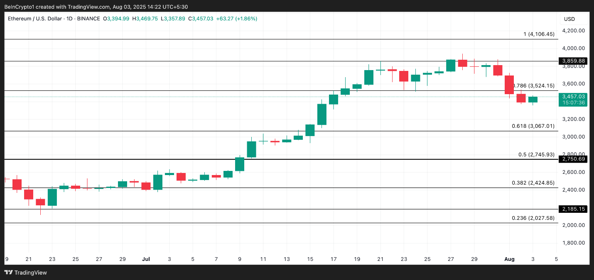Click the 4,200.00 price axis label
Screen dimensions: 594x280
coord(573,31)
